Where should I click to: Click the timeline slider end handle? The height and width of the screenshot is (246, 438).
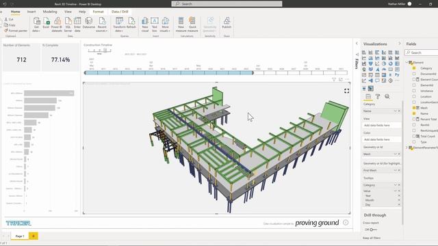tap(253, 73)
